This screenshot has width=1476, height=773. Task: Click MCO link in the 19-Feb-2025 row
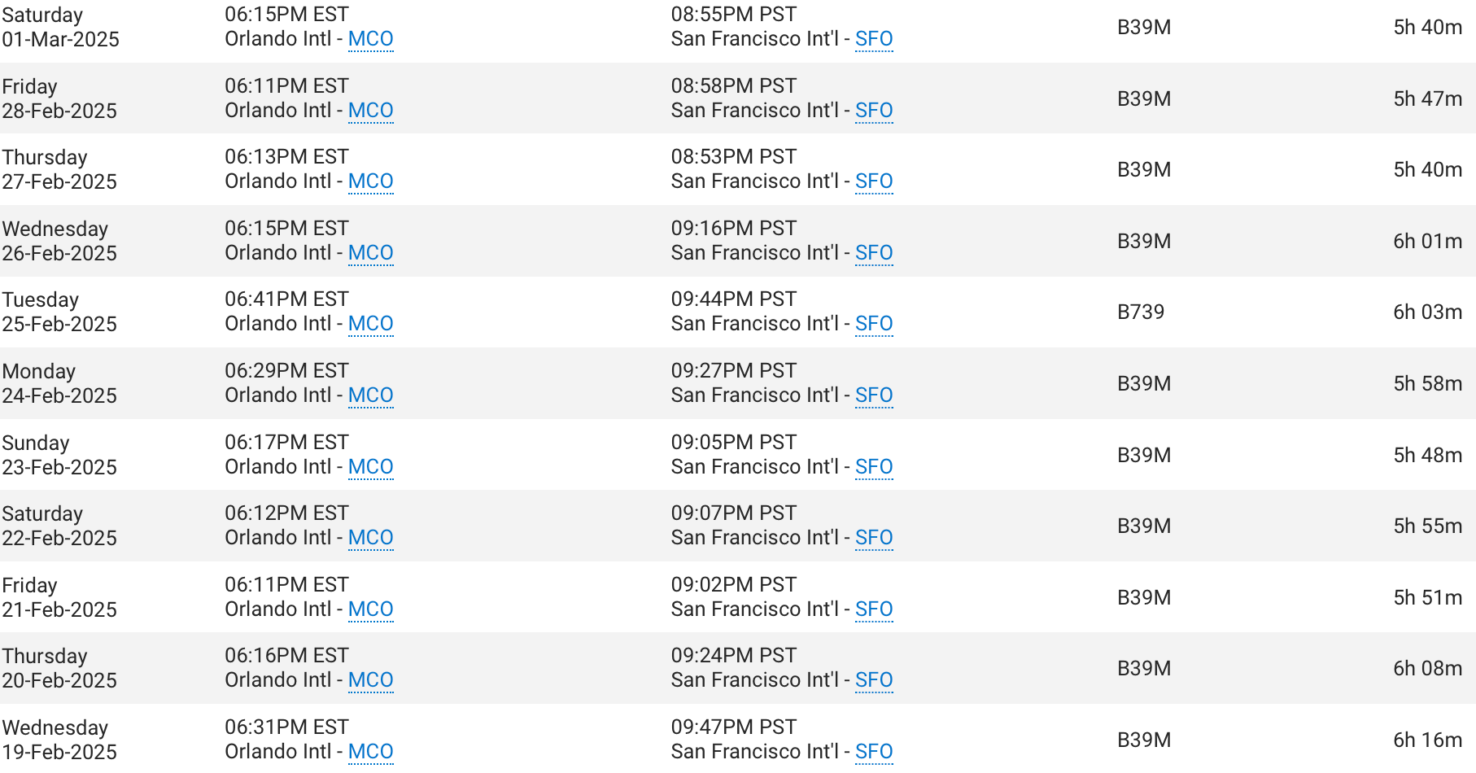[x=370, y=752]
